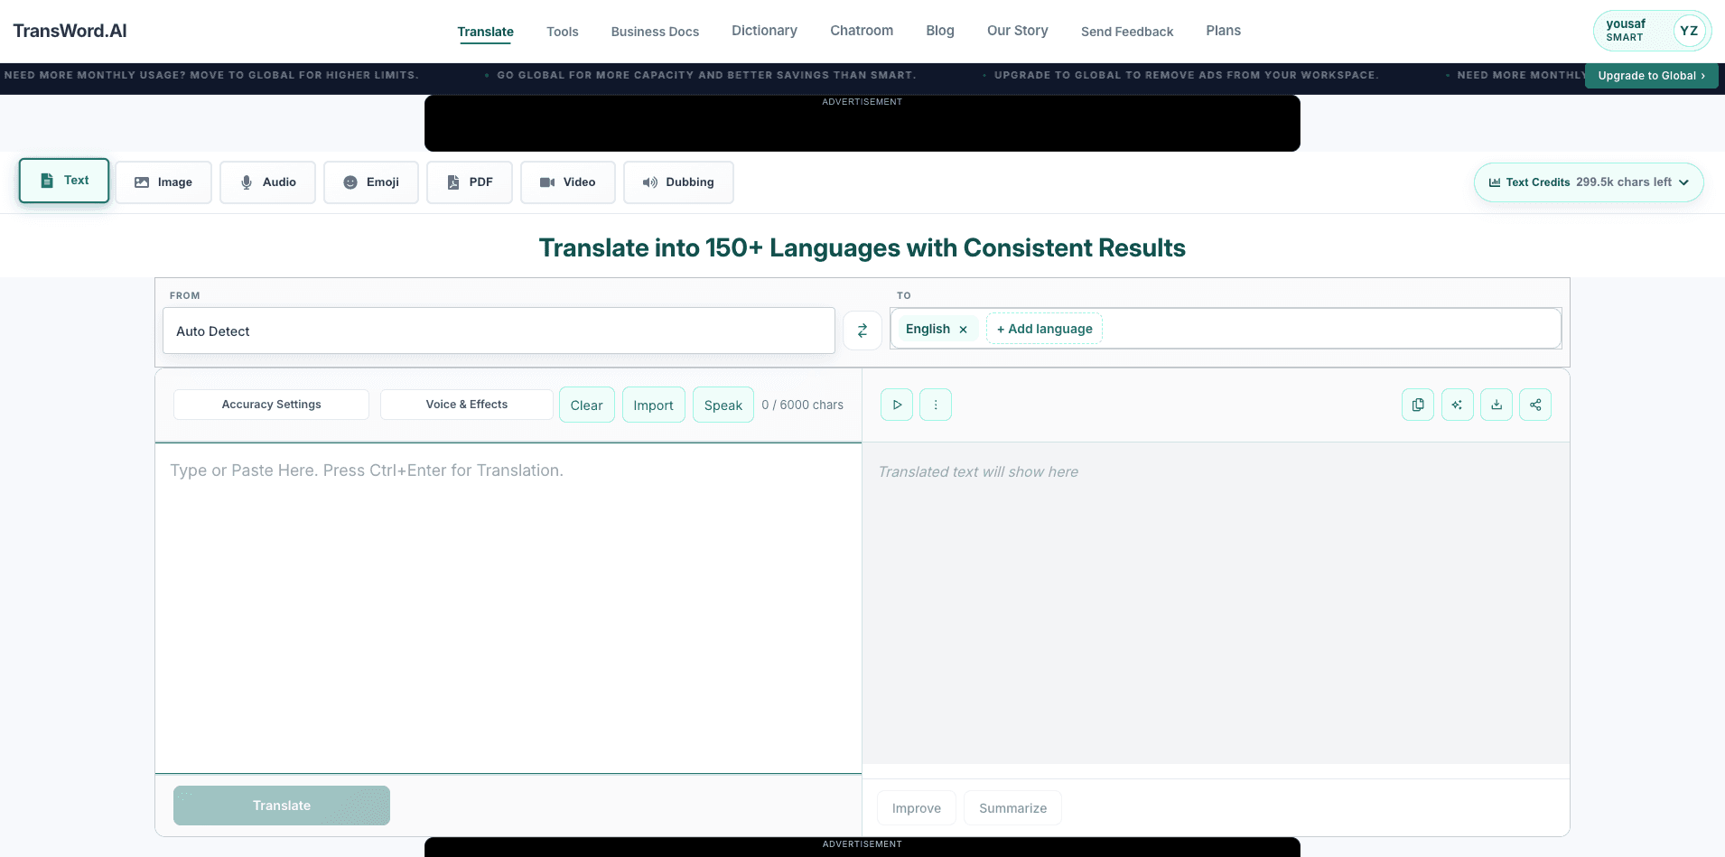Click the YZ avatar circle
This screenshot has width=1725, height=857.
(x=1689, y=31)
